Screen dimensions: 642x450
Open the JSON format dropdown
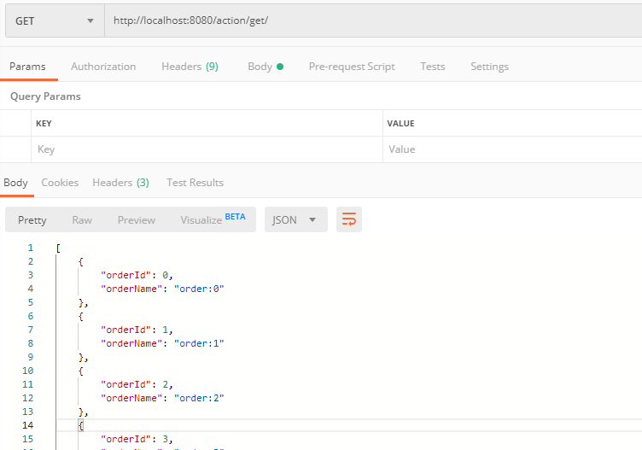coord(295,219)
